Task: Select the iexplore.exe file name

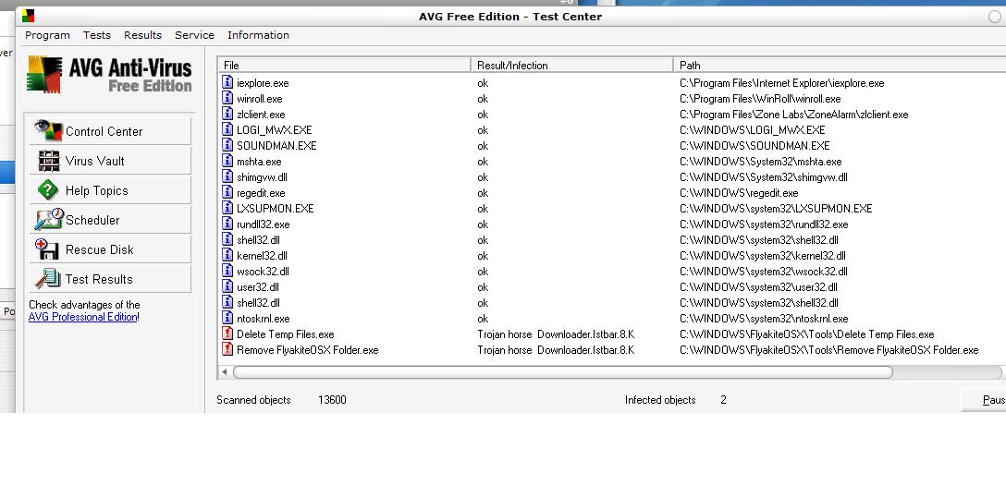Action: pos(263,82)
